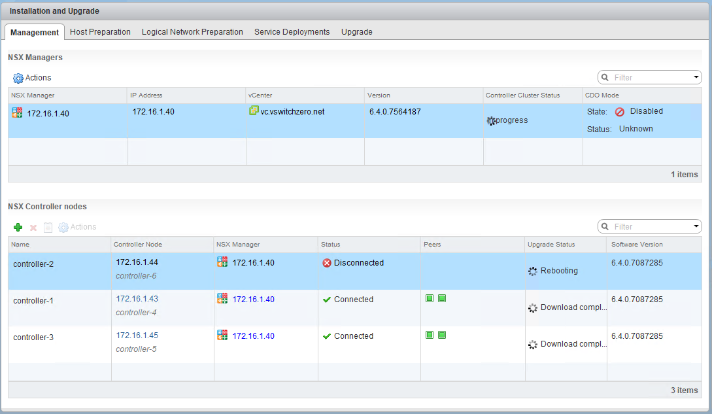712x414 pixels.
Task: Click the Rebooting spinner icon for controller-2
Action: (x=532, y=271)
